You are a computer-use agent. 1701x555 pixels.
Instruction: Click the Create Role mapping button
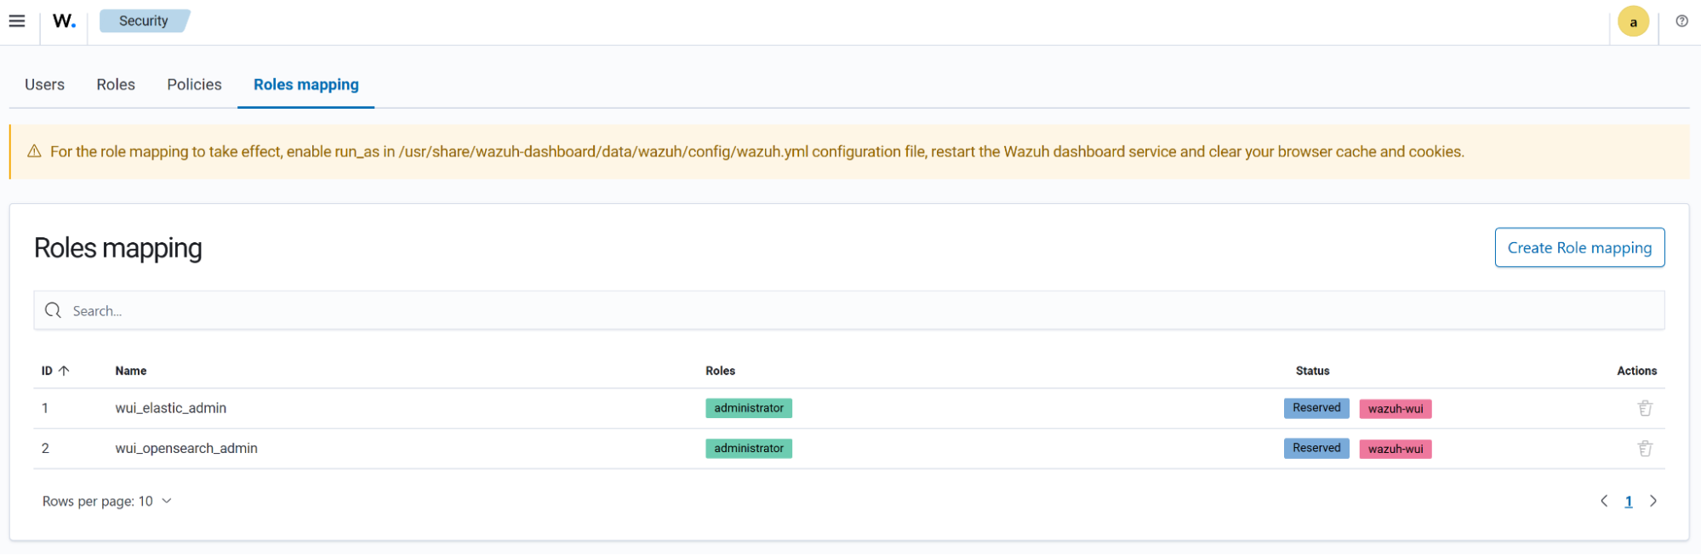[x=1578, y=248]
